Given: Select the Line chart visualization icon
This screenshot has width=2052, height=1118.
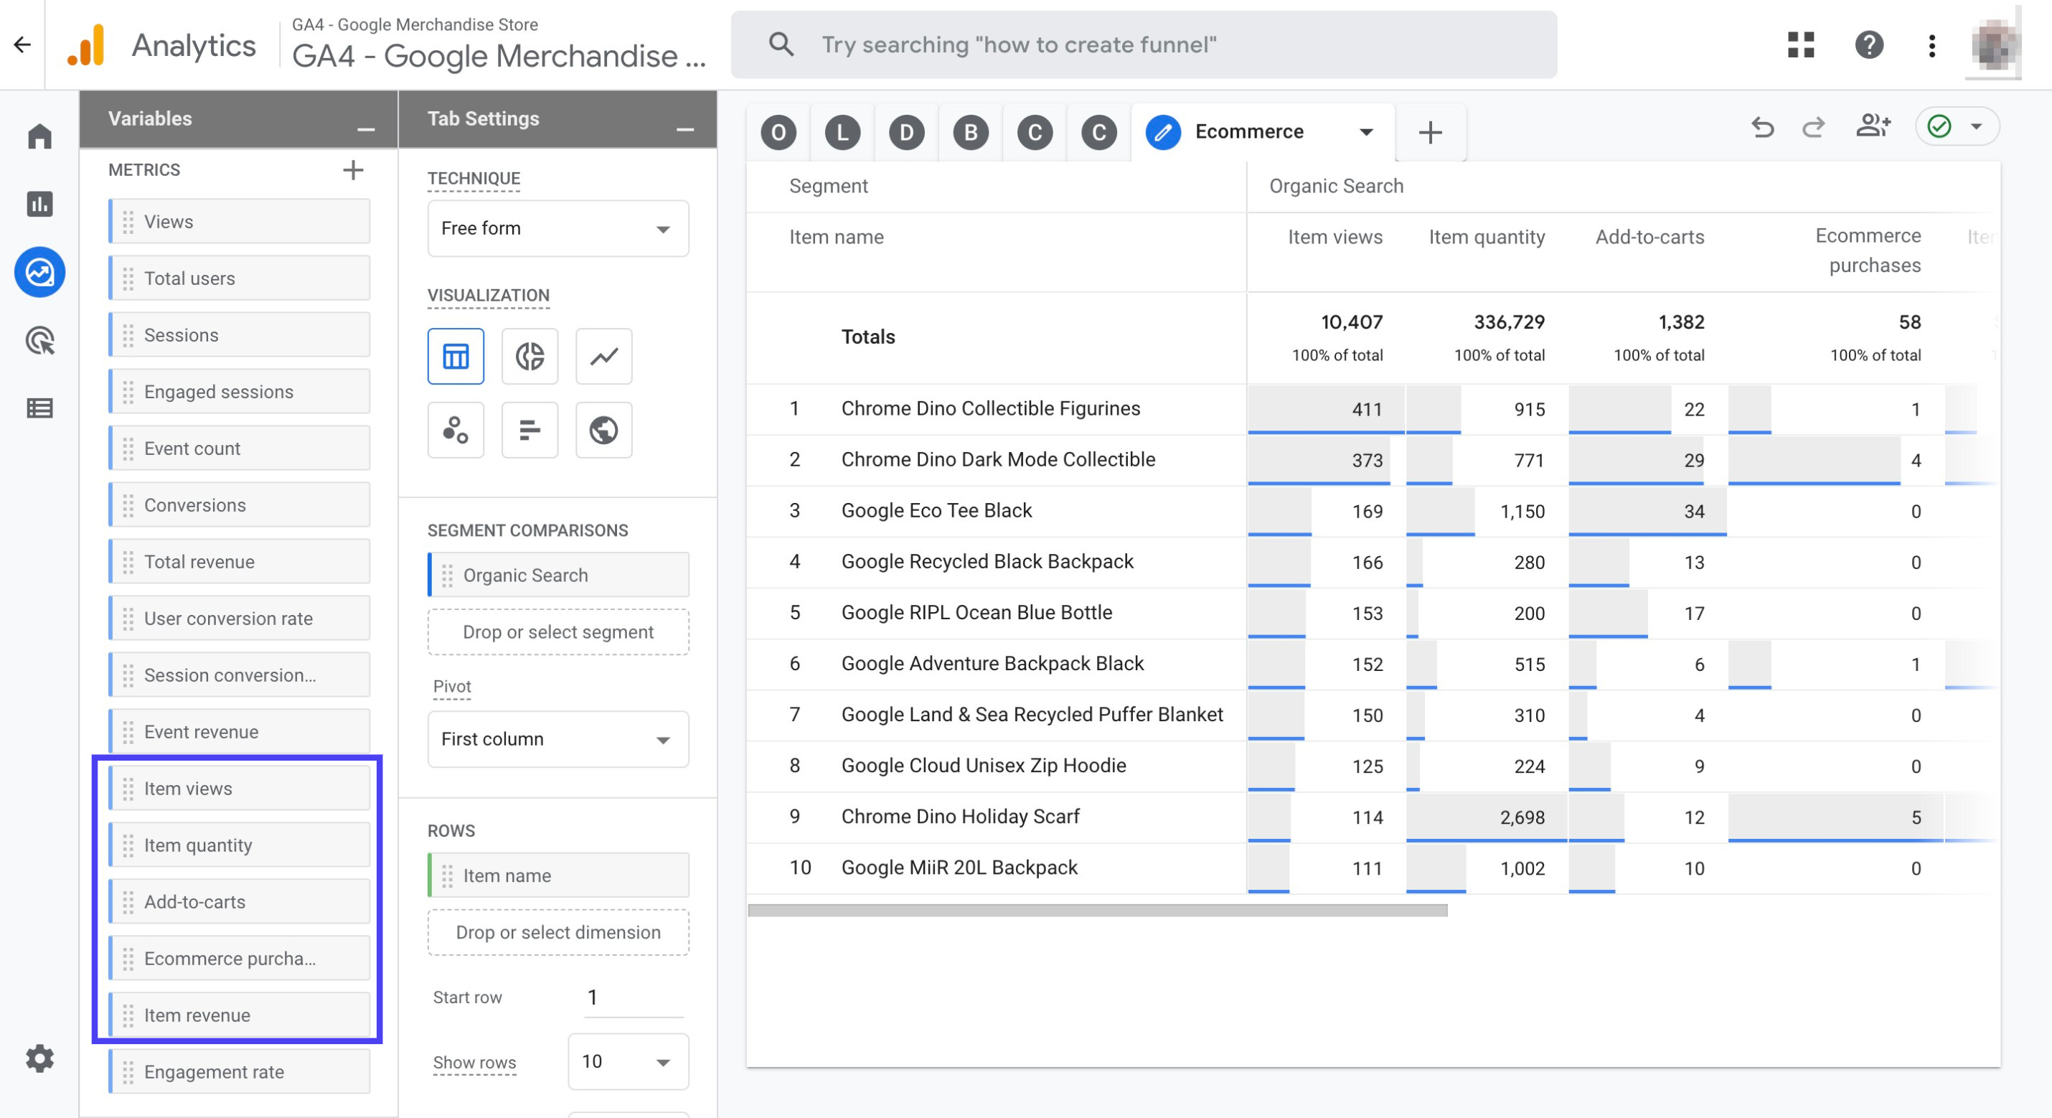Looking at the screenshot, I should pos(604,356).
